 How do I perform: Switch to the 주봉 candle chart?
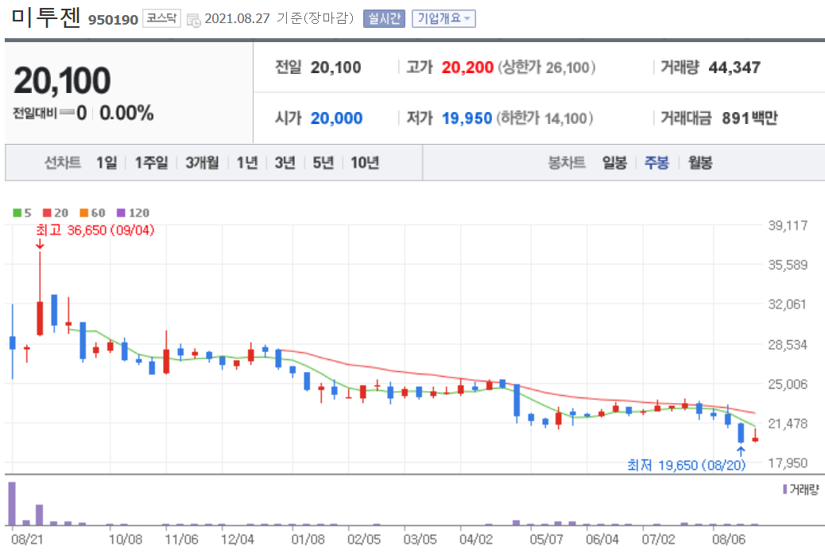(657, 163)
